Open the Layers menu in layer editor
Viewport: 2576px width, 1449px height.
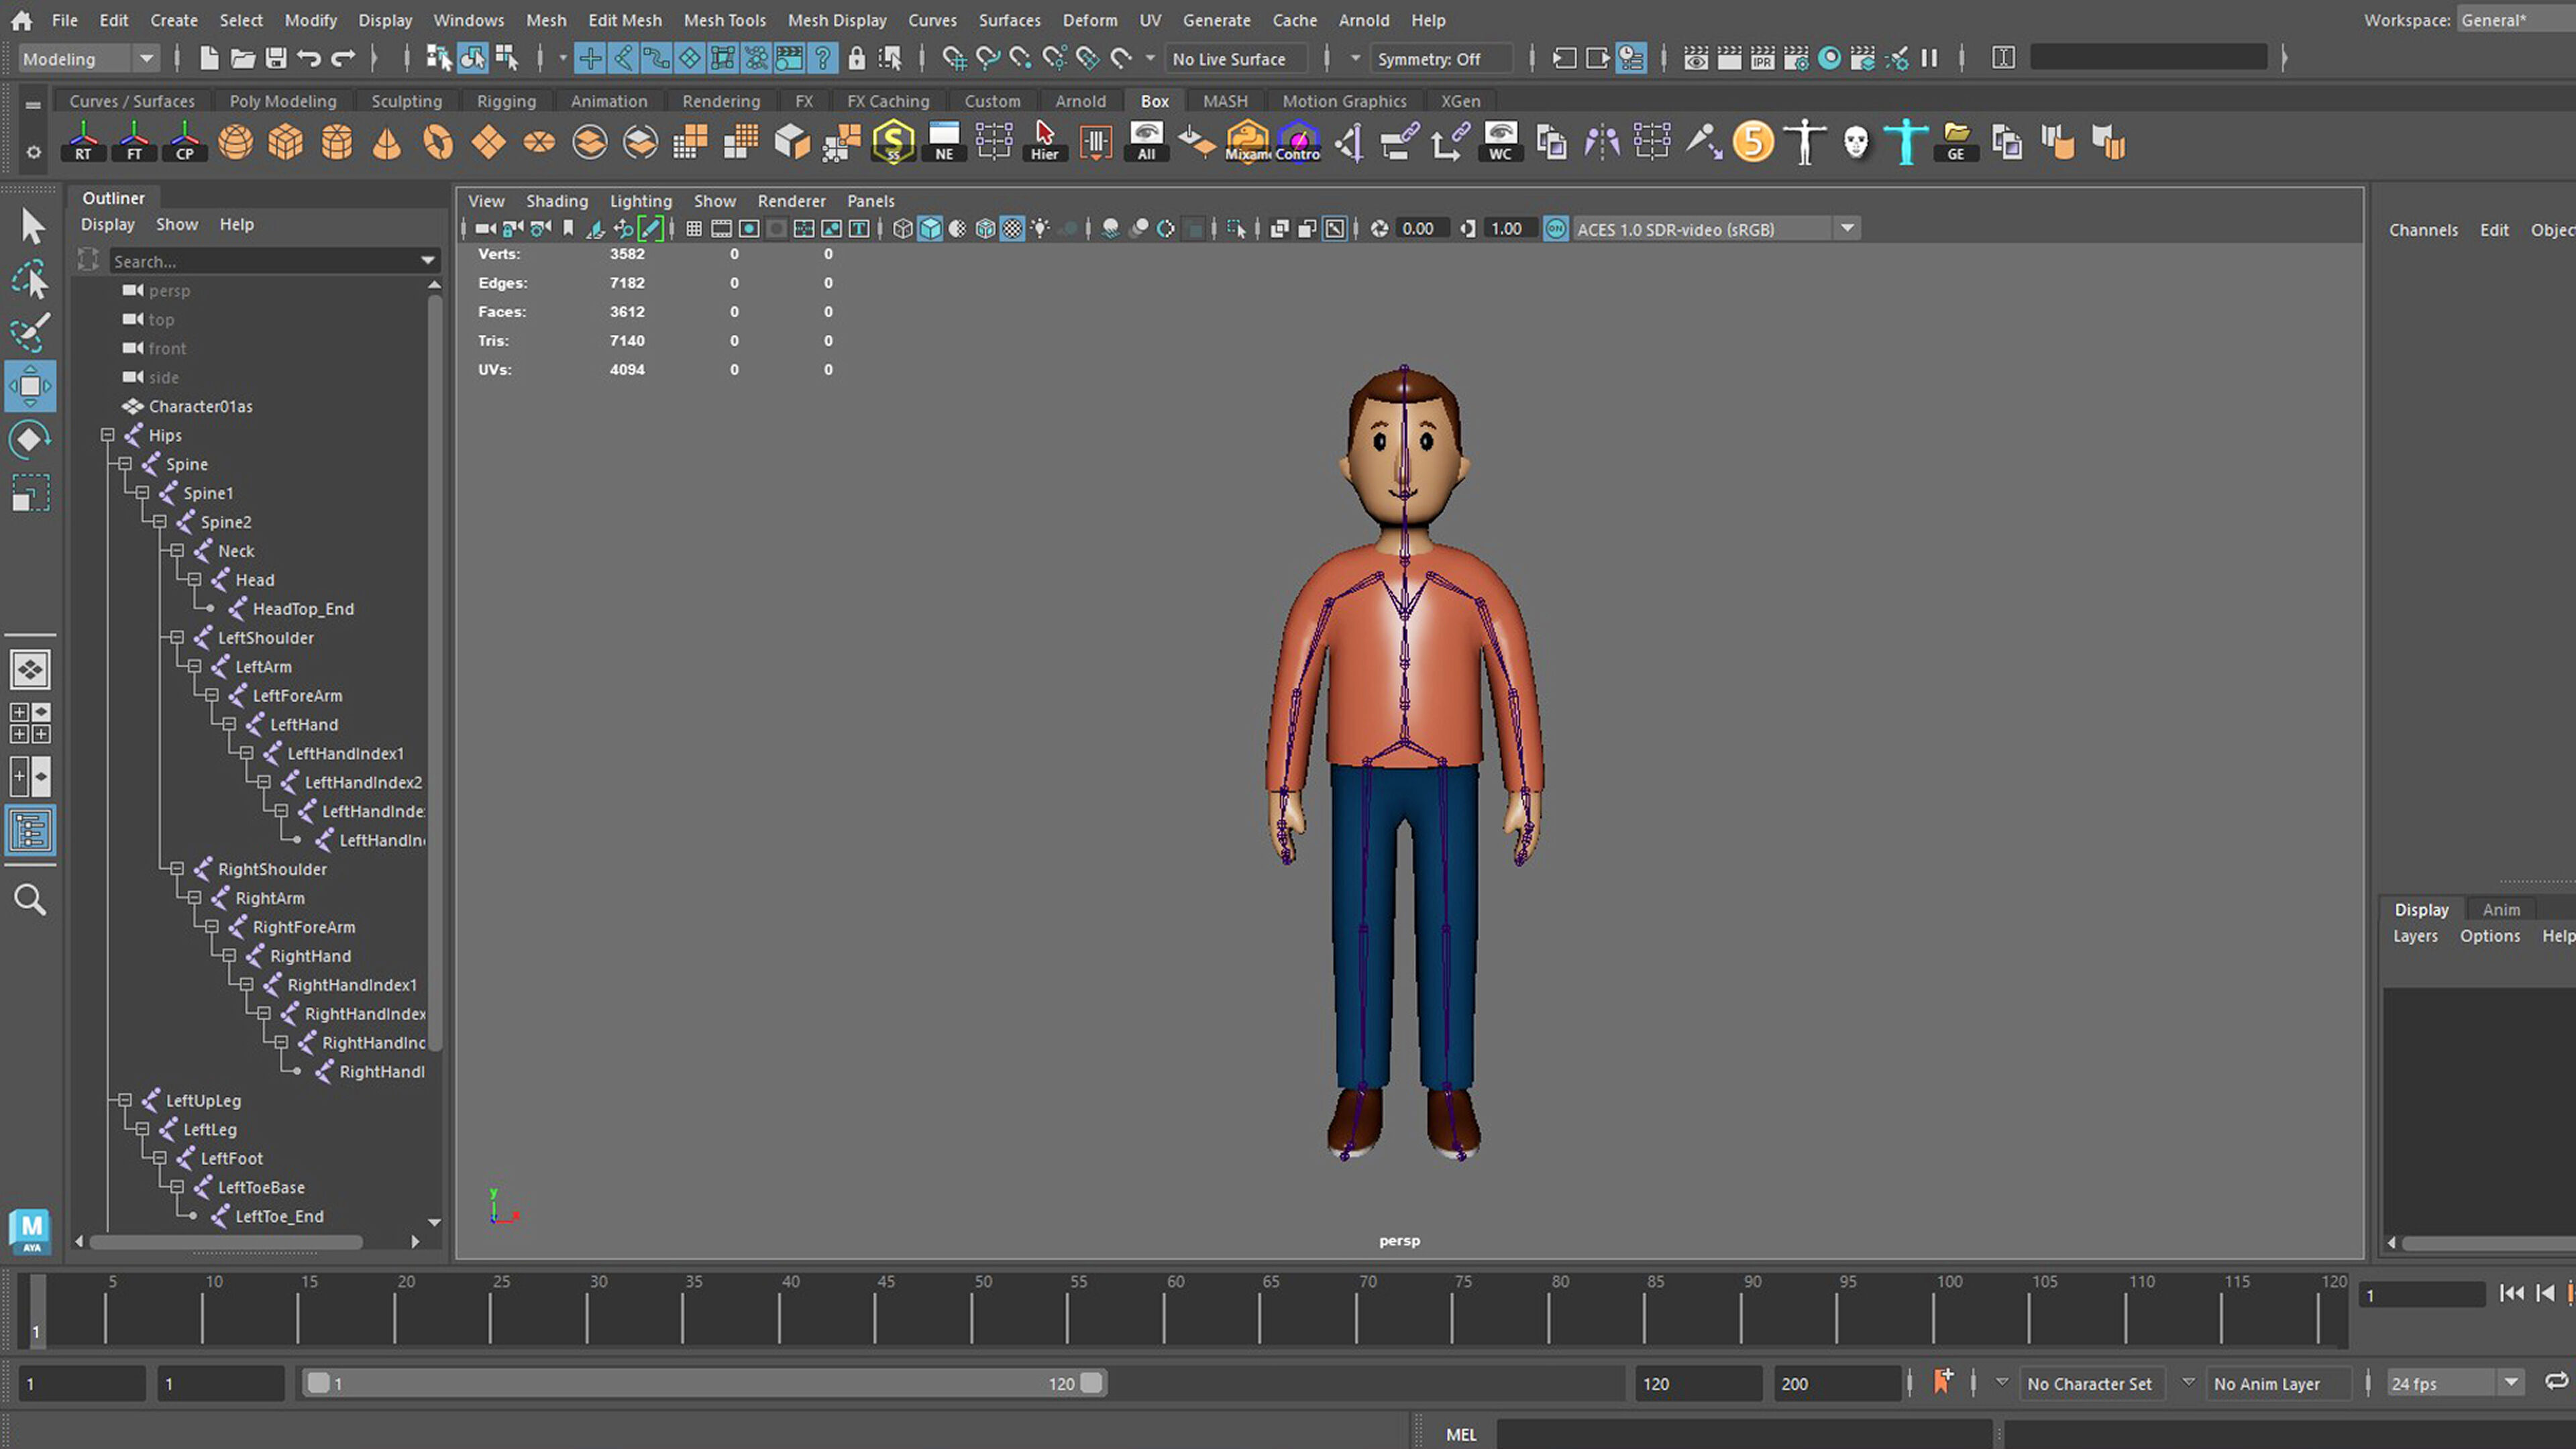pos(2415,936)
